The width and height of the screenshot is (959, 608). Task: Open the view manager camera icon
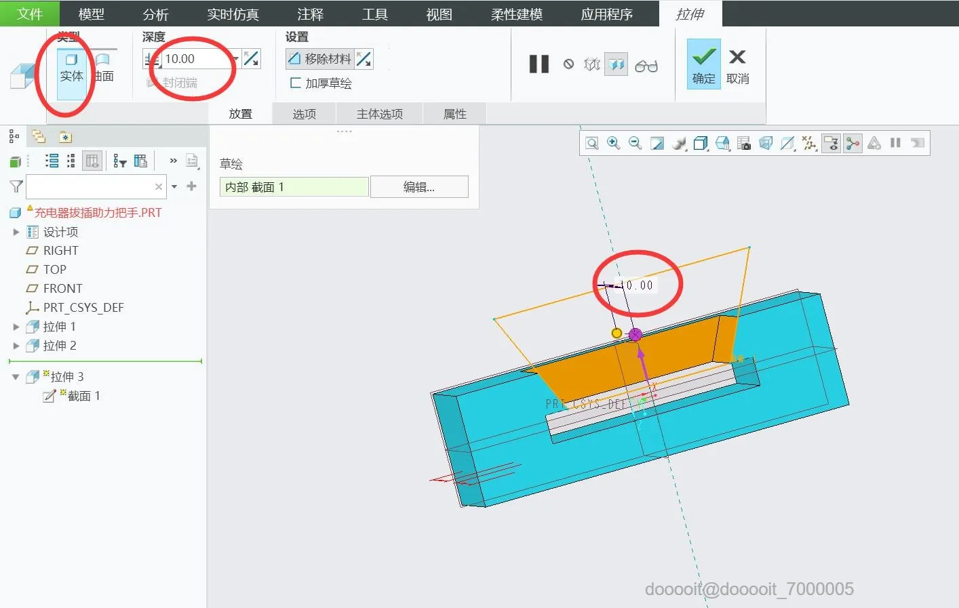(x=744, y=143)
